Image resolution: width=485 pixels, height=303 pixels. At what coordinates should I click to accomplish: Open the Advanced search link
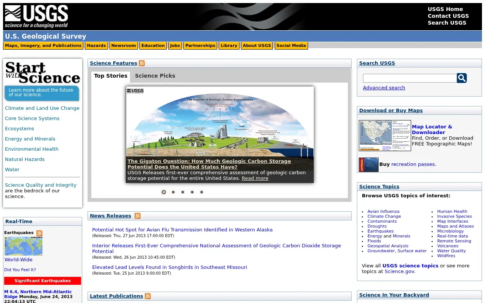pyautogui.click(x=384, y=88)
